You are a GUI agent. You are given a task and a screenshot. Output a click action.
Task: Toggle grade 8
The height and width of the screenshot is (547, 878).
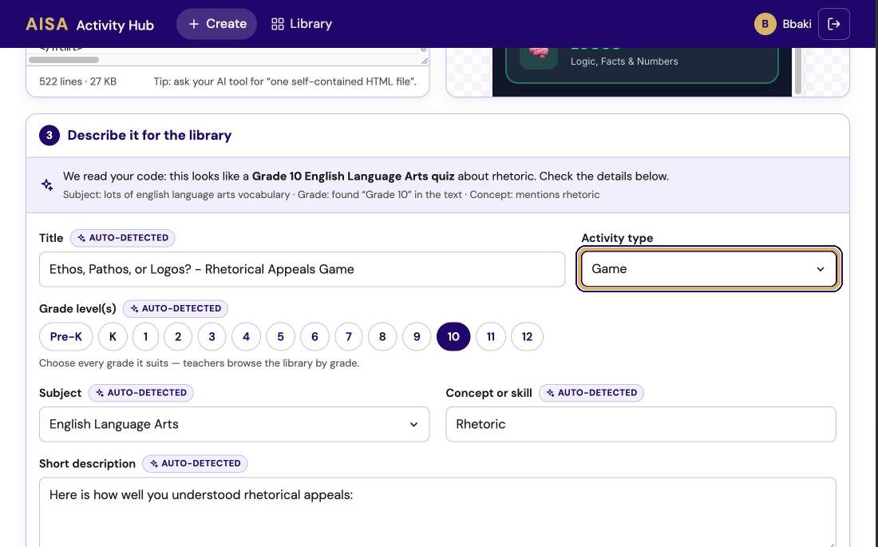(382, 337)
